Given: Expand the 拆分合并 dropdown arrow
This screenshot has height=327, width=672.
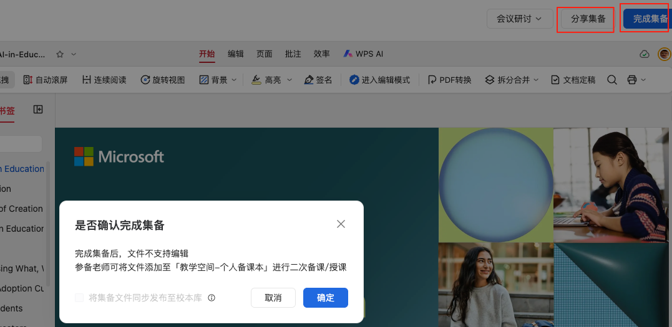Looking at the screenshot, I should click(x=536, y=80).
